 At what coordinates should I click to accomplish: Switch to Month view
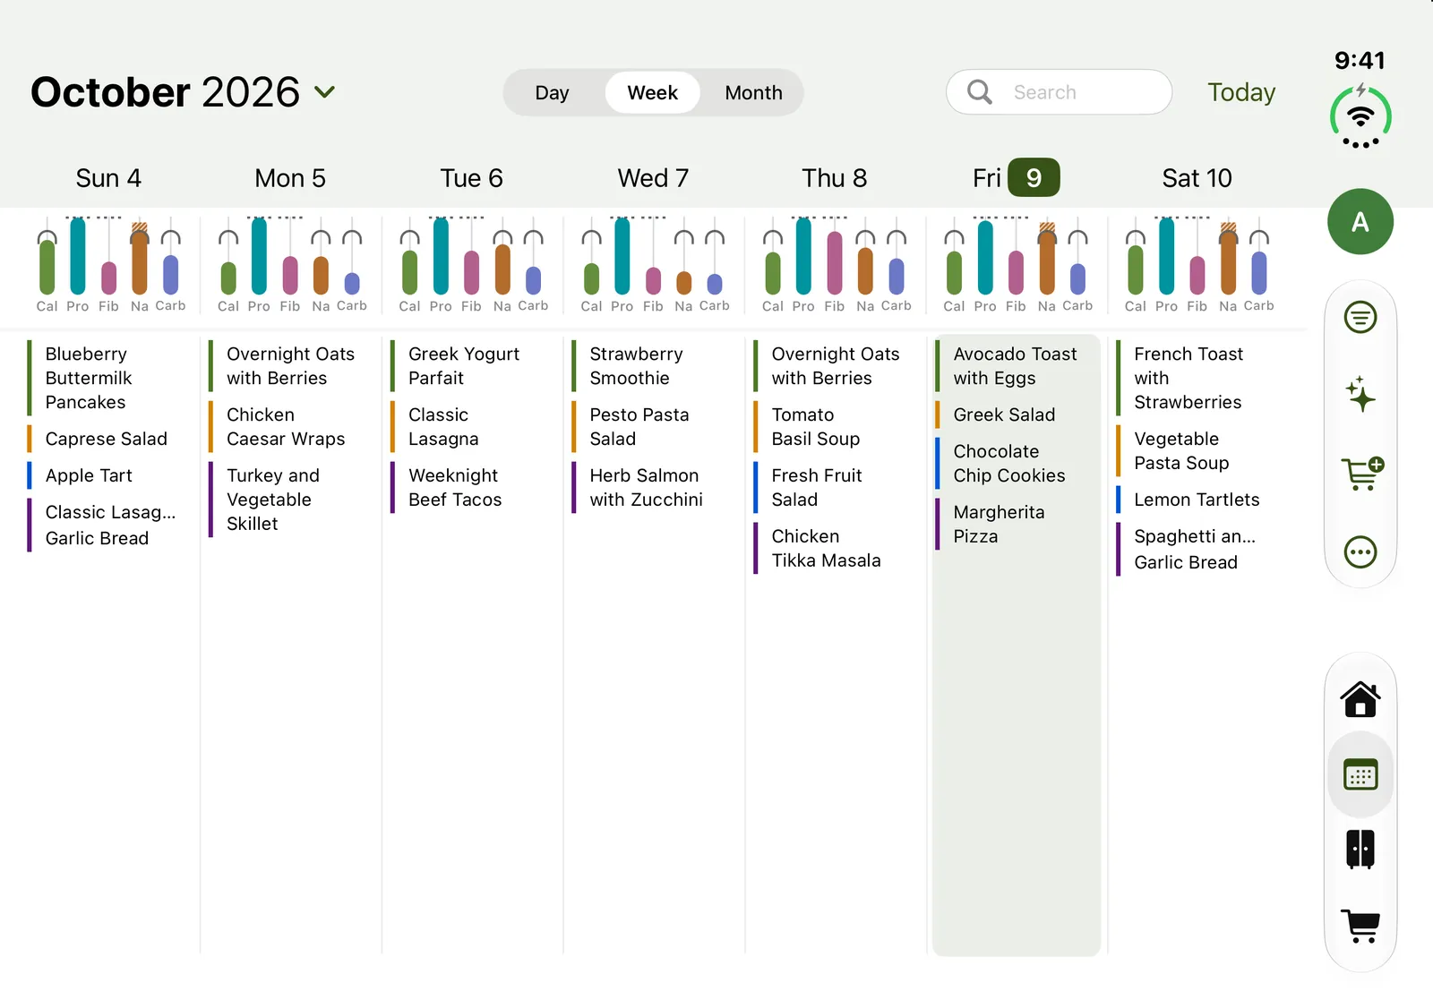[753, 93]
